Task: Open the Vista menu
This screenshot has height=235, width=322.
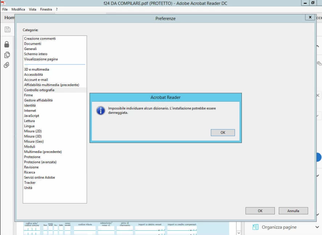Action: pos(32,9)
